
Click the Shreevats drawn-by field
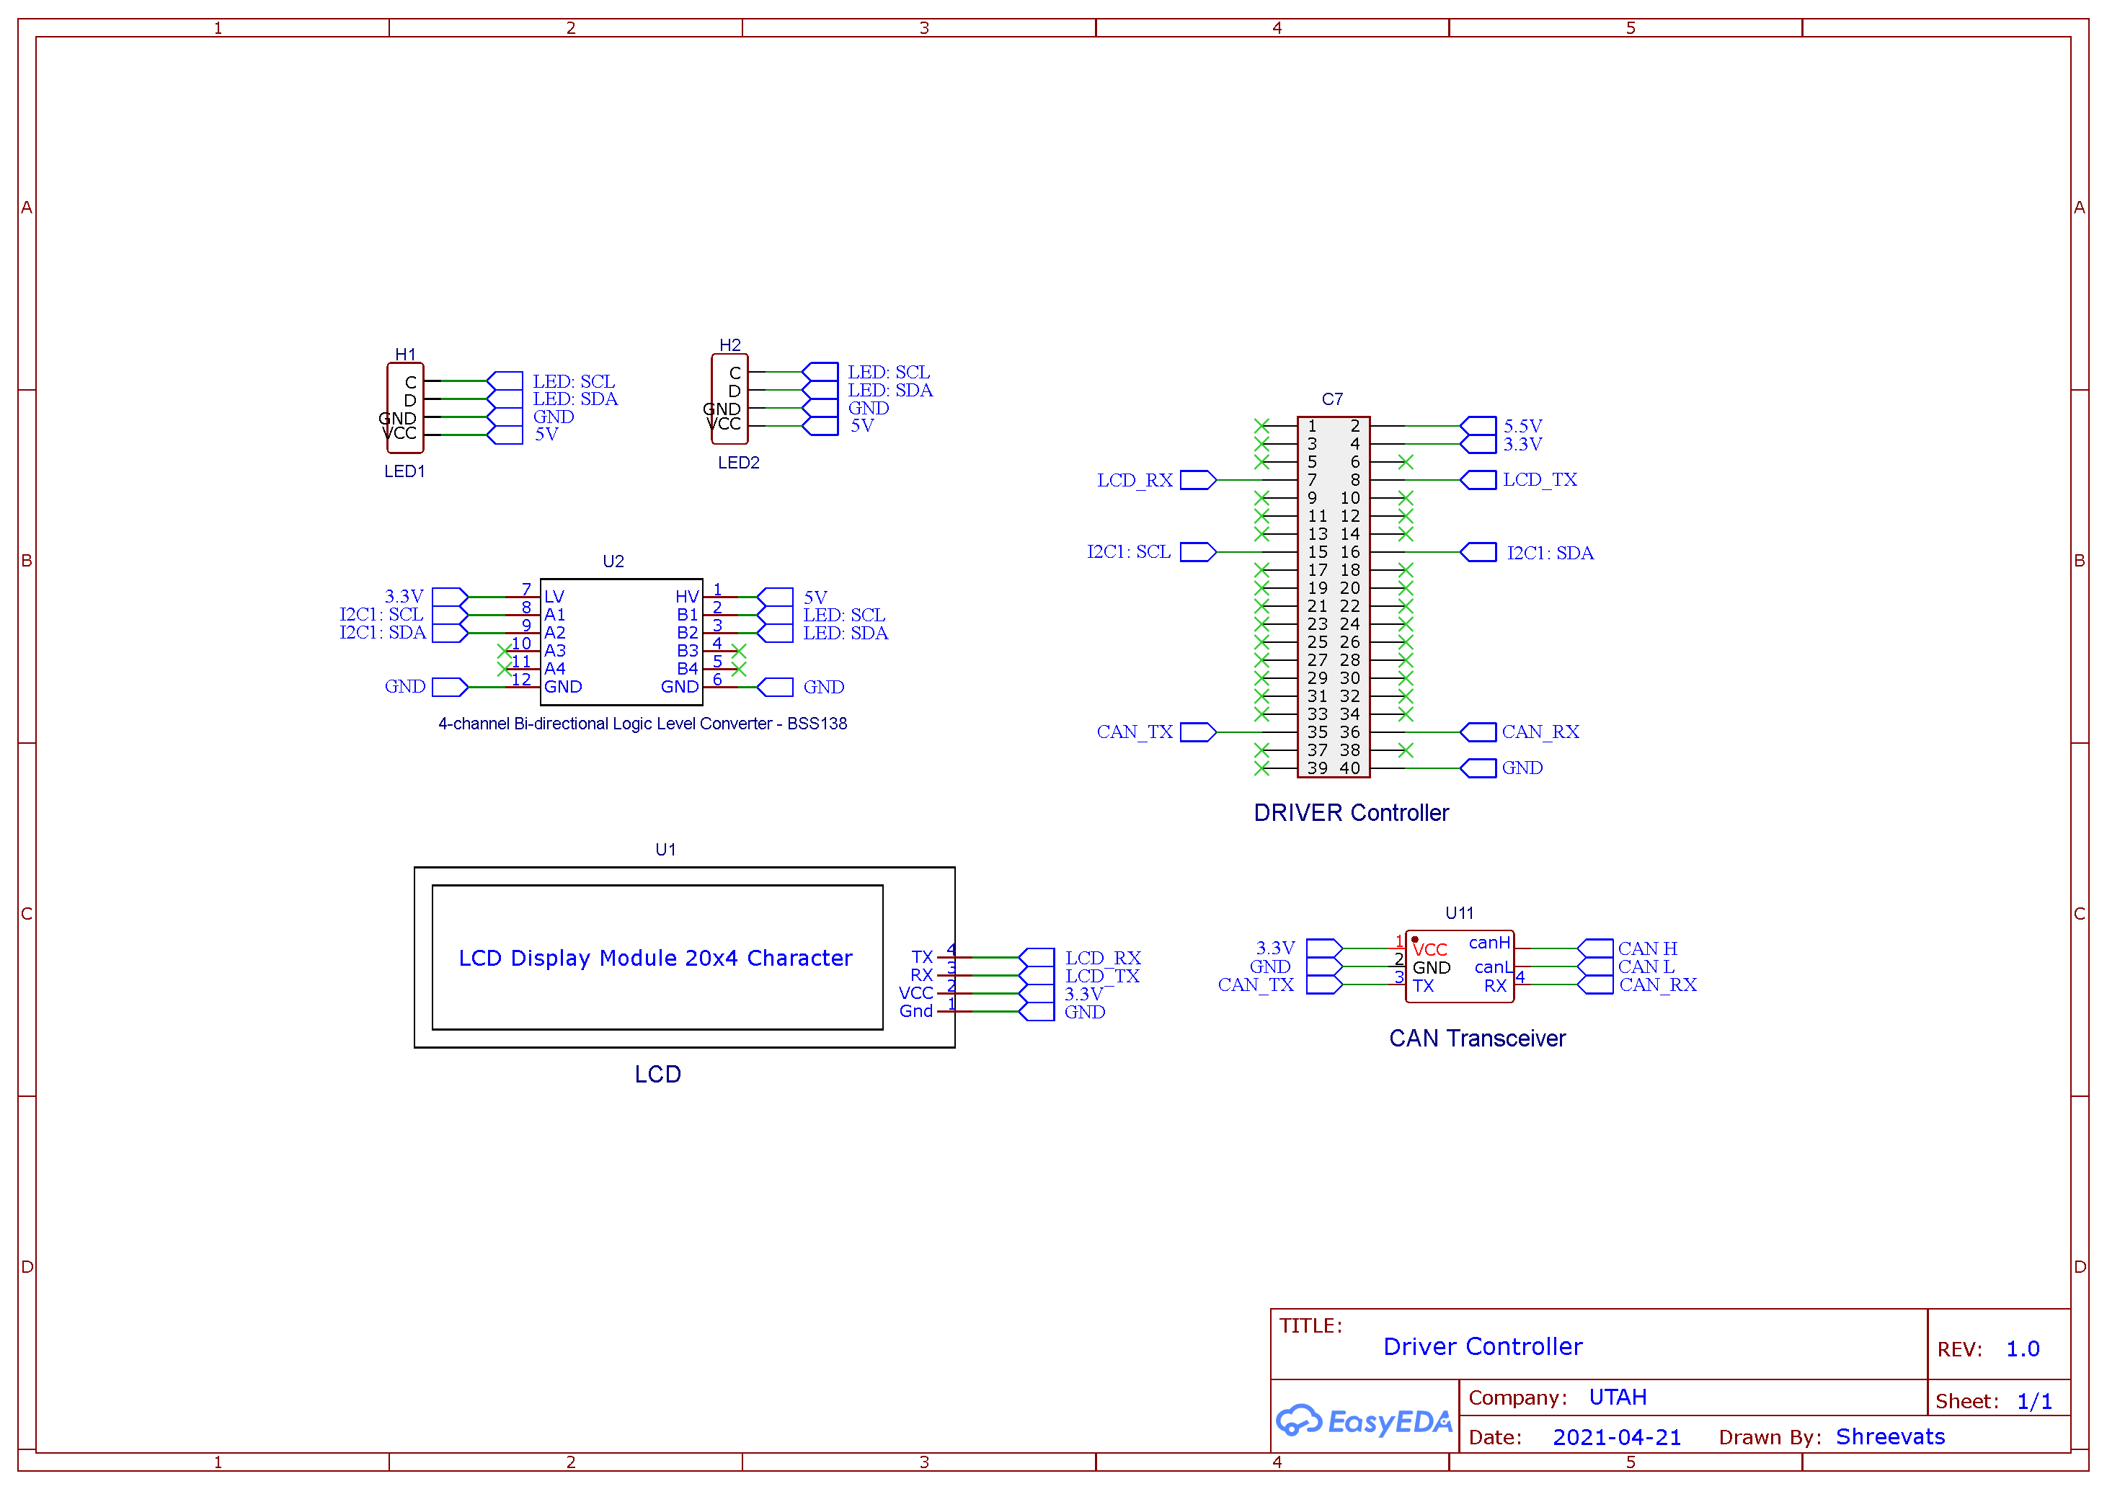(1891, 1436)
